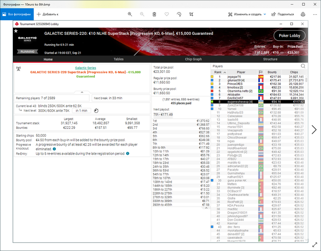Open the crop tool icon
This screenshot has width=321, height=251.
tap(191, 14)
